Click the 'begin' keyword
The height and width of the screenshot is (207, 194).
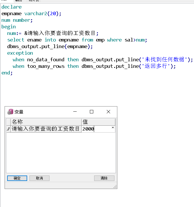[9, 27]
